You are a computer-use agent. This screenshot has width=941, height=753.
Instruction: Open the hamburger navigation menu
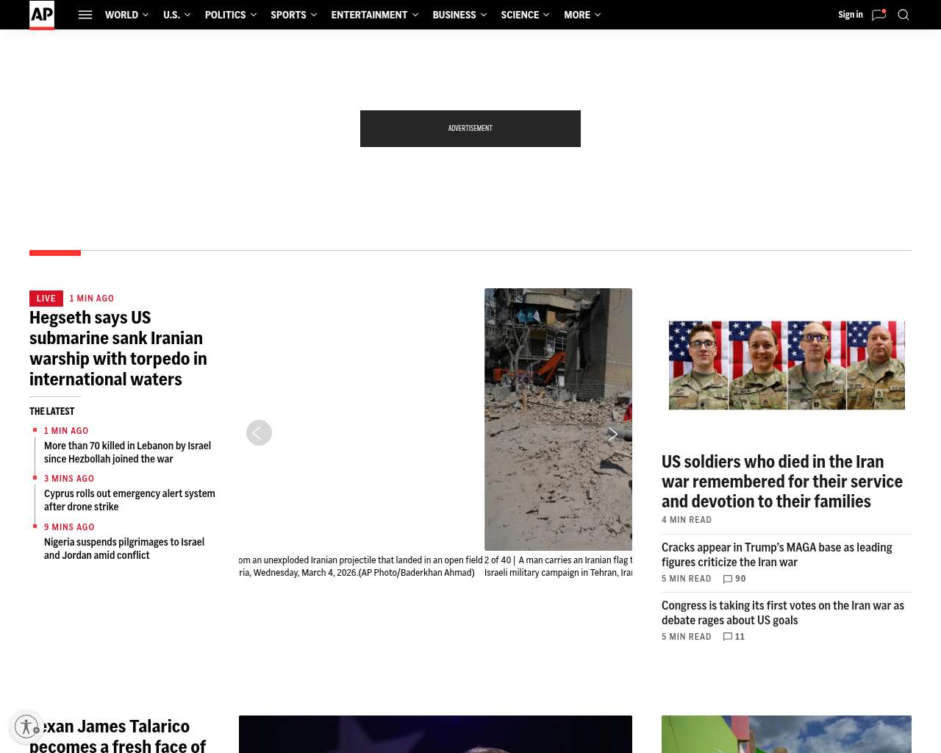tap(85, 15)
